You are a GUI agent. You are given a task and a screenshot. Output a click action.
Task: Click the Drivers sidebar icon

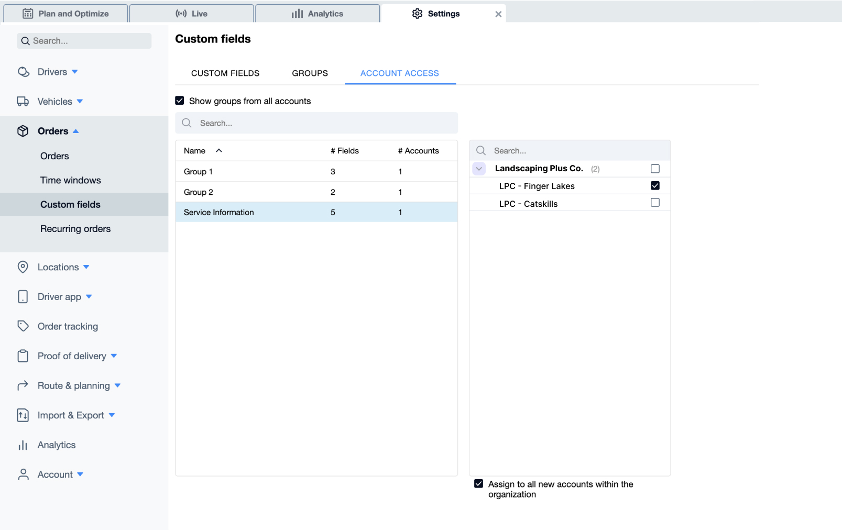point(24,72)
